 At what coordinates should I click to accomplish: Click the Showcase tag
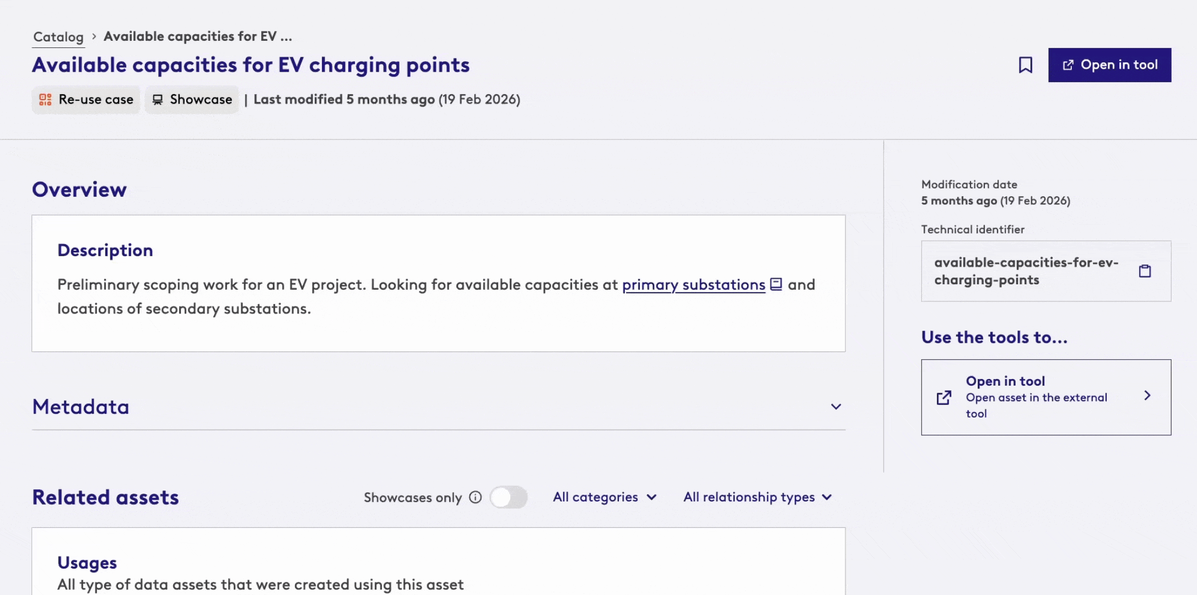pos(192,100)
